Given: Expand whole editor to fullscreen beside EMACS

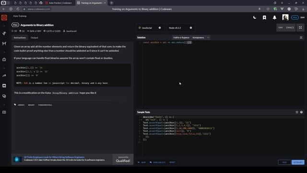Looking at the screenshot, I should [300, 28].
